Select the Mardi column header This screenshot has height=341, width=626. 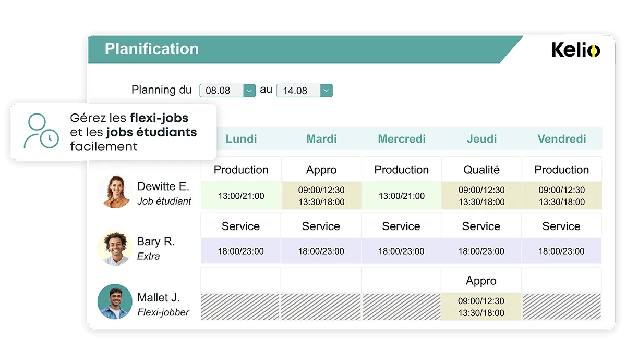(321, 139)
